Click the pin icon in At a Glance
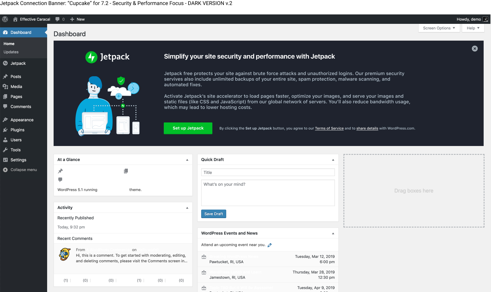Screen dimensions: 491x292 60,171
